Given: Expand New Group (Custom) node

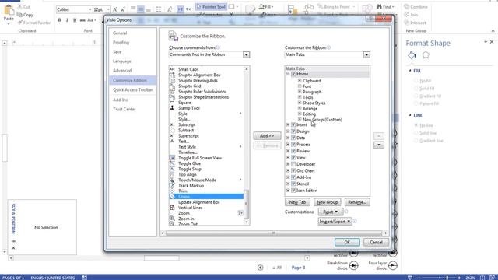Looking at the screenshot, I should [300, 120].
